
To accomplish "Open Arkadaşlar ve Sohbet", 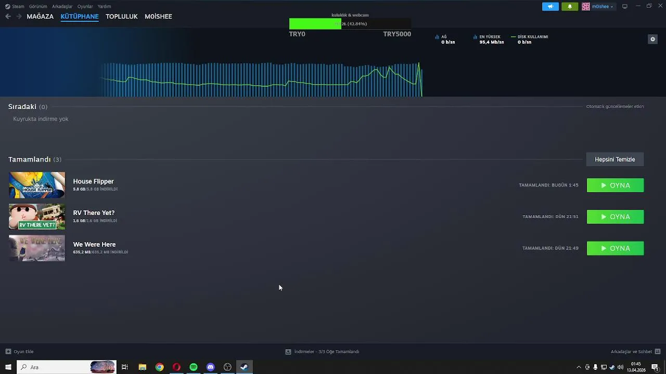I will point(631,352).
